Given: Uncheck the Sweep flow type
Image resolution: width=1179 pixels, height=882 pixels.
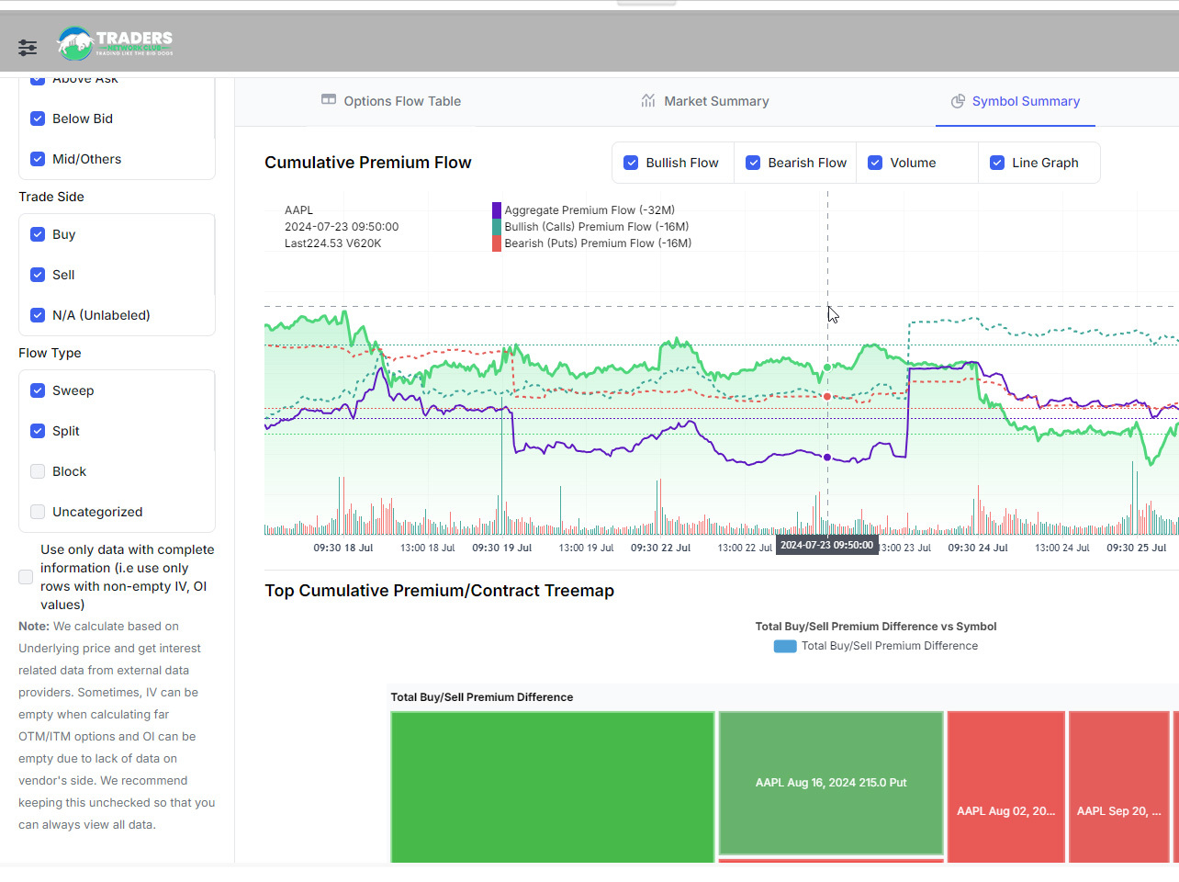Looking at the screenshot, I should click(38, 390).
